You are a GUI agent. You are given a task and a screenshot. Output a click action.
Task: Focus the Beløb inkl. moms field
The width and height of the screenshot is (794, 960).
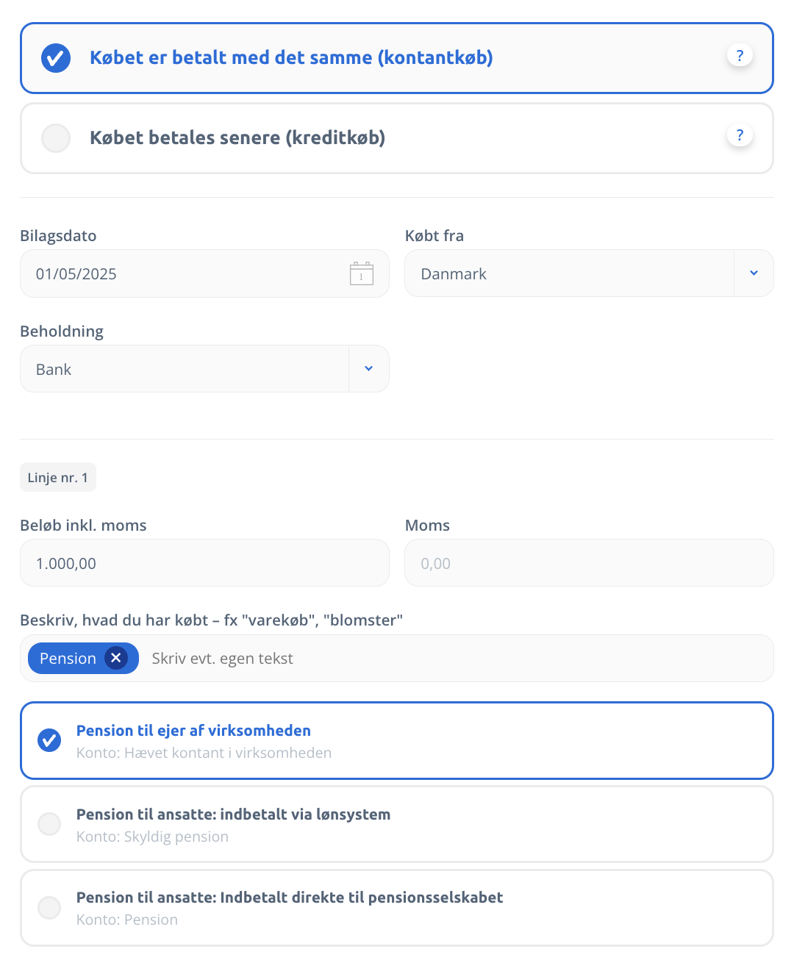[x=204, y=563]
